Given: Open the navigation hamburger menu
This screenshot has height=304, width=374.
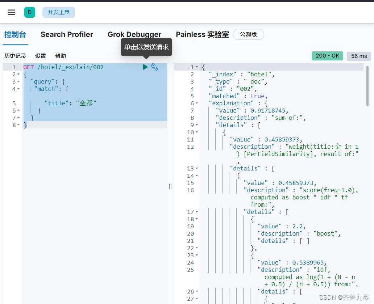Looking at the screenshot, I should coord(11,12).
